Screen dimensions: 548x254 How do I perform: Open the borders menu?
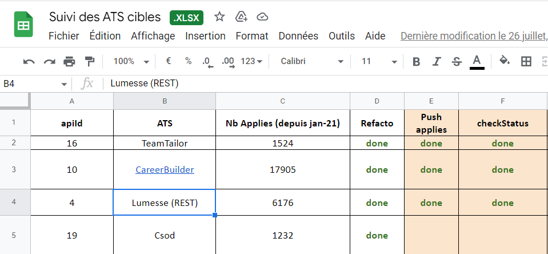pos(526,62)
